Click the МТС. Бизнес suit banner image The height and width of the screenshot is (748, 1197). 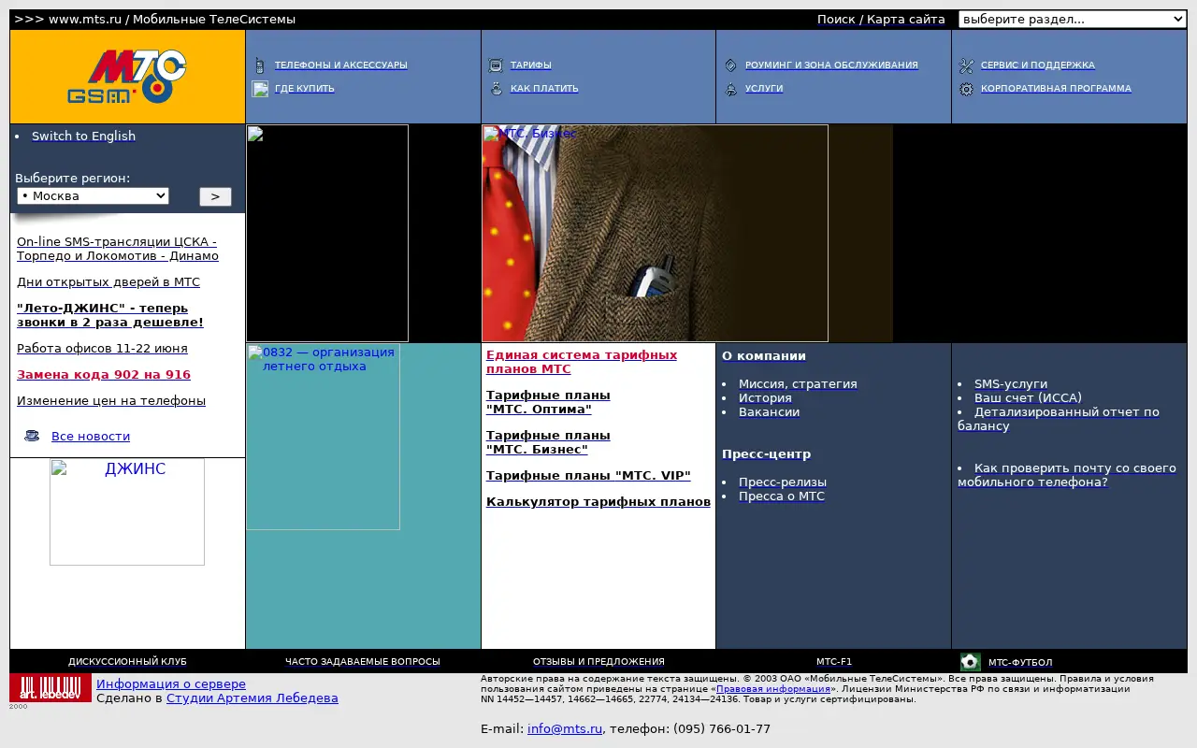tap(655, 233)
